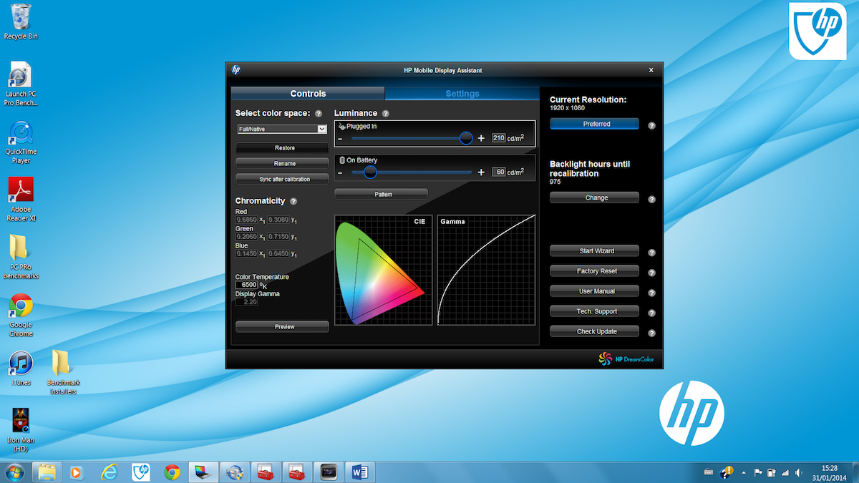859x483 pixels.
Task: Increase On Battery luminance with plus
Action: pos(481,172)
